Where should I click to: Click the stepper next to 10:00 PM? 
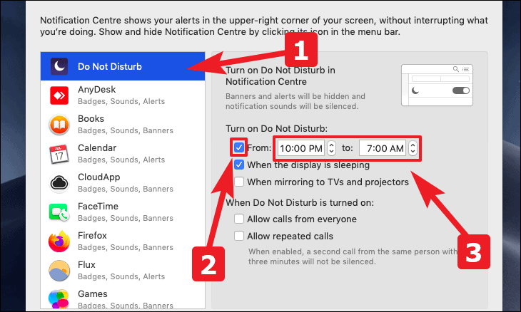pos(331,148)
